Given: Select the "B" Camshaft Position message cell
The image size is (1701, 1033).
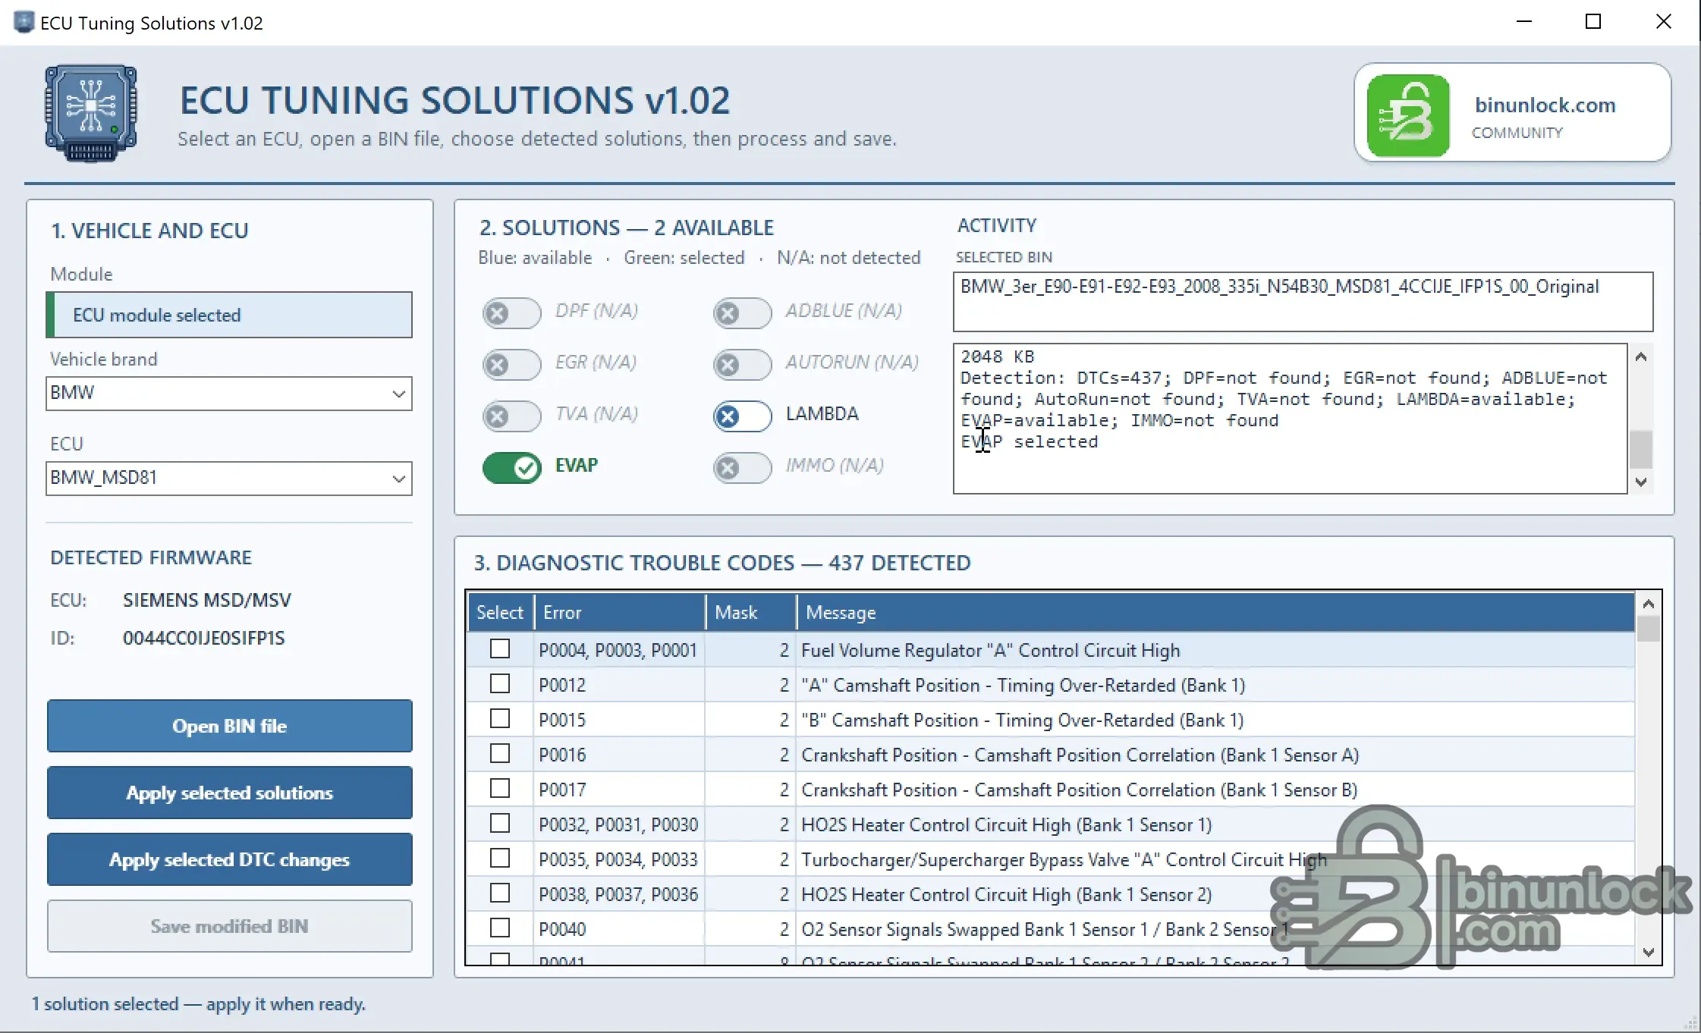Looking at the screenshot, I should 1215,720.
